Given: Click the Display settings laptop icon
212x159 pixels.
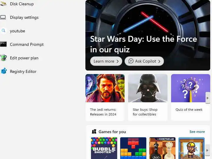Looking at the screenshot, I should 3,17.
